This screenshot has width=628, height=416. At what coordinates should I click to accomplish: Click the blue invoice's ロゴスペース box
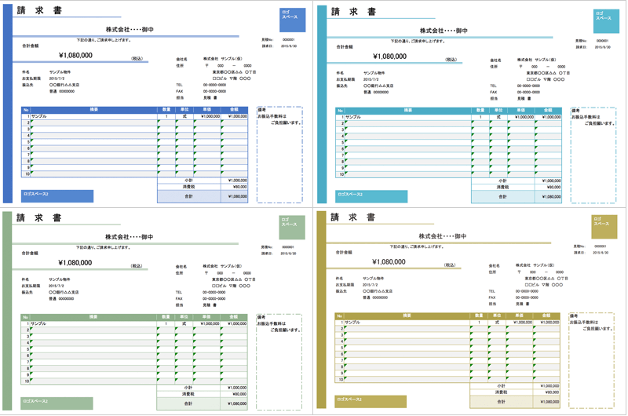292,20
